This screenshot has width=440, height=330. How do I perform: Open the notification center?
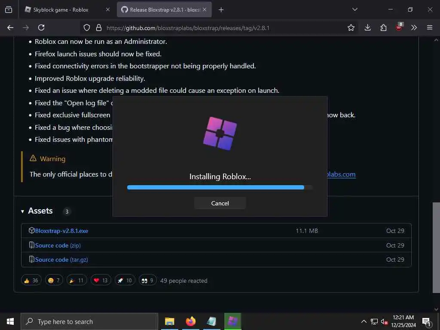(426, 321)
